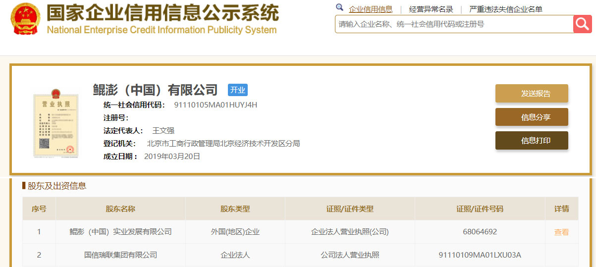596x267 pixels.
Task: Click the red search magnifier button
Action: (x=582, y=24)
